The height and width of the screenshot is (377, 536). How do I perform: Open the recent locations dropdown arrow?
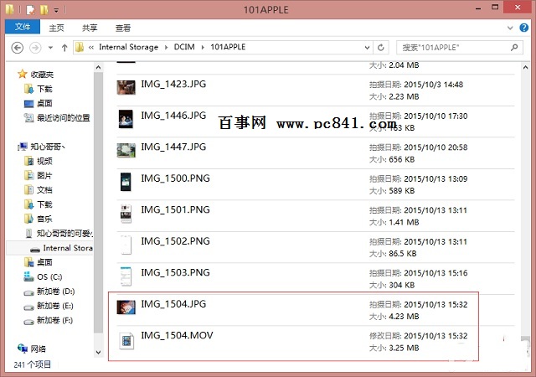(50, 48)
